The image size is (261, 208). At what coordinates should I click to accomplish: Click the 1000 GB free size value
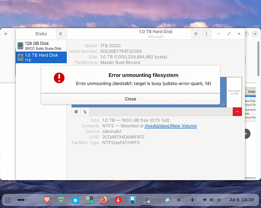point(136,120)
